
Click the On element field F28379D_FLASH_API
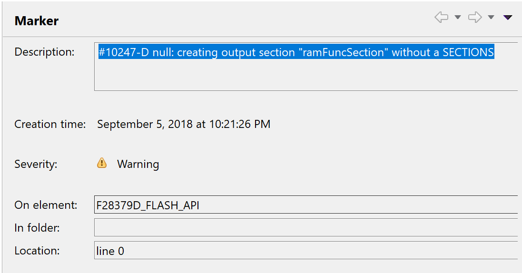305,205
